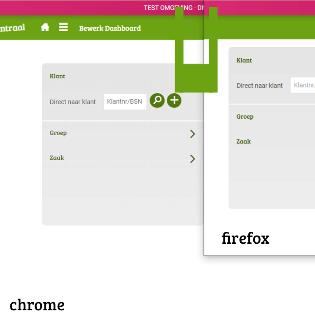Focus the Klantnr/BSN field in Chrome

[125, 102]
